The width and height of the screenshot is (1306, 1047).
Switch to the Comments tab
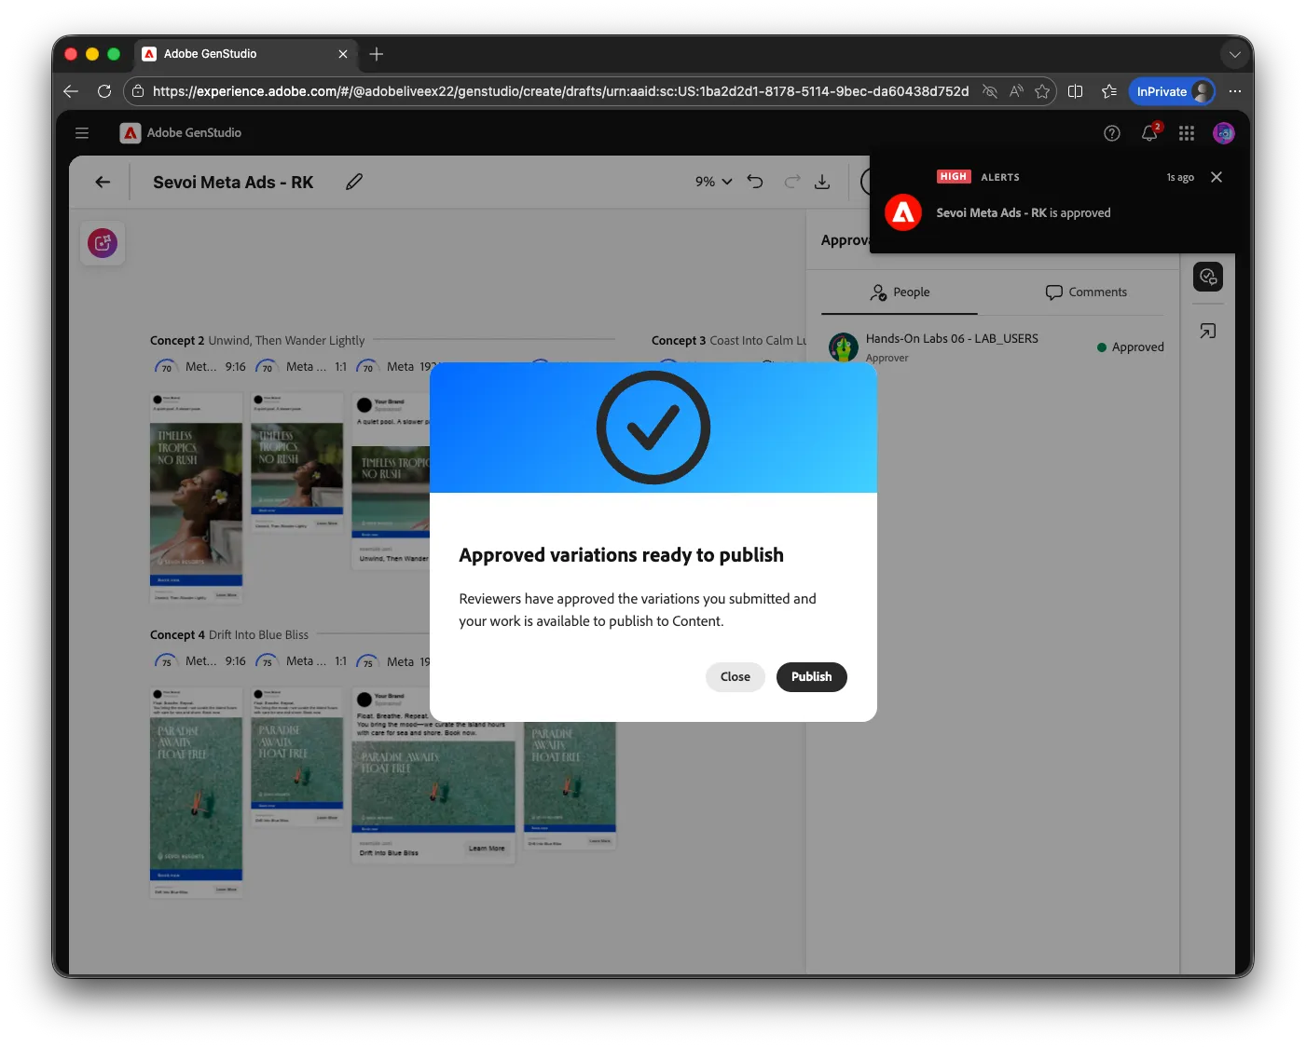point(1086,292)
